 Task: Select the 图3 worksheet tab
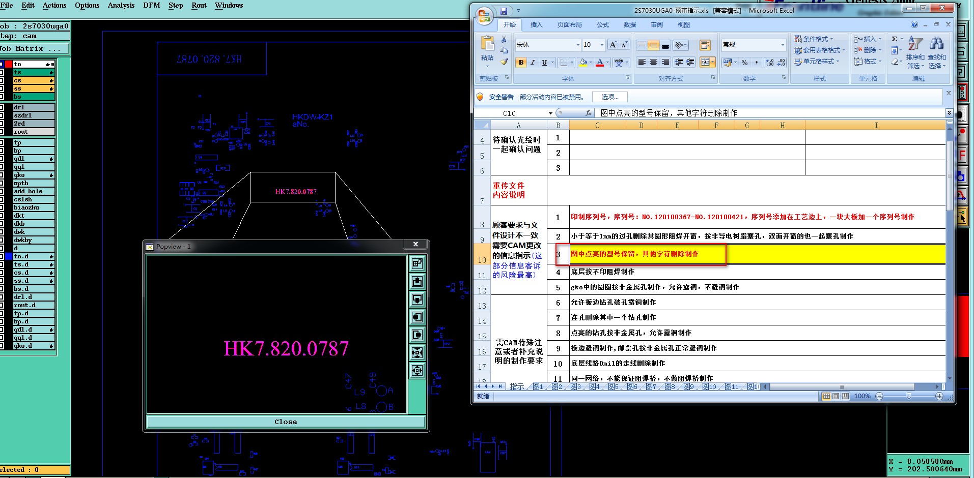(575, 387)
